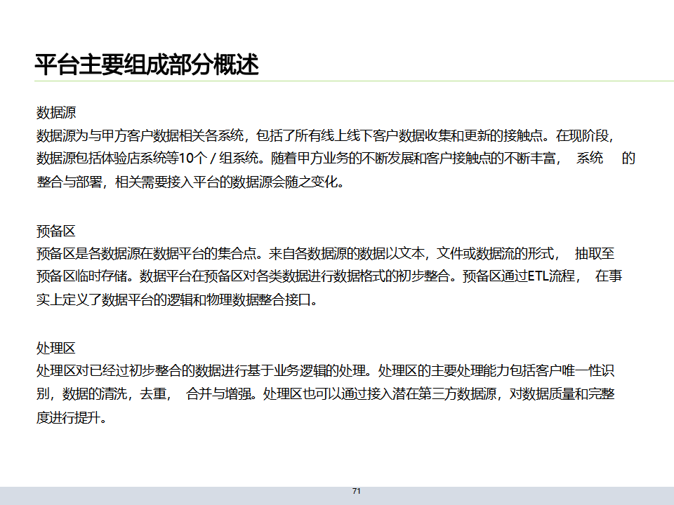This screenshot has width=674, height=505.
Task: Click the slide title 平台主要组成部分概述
Action: click(x=147, y=65)
